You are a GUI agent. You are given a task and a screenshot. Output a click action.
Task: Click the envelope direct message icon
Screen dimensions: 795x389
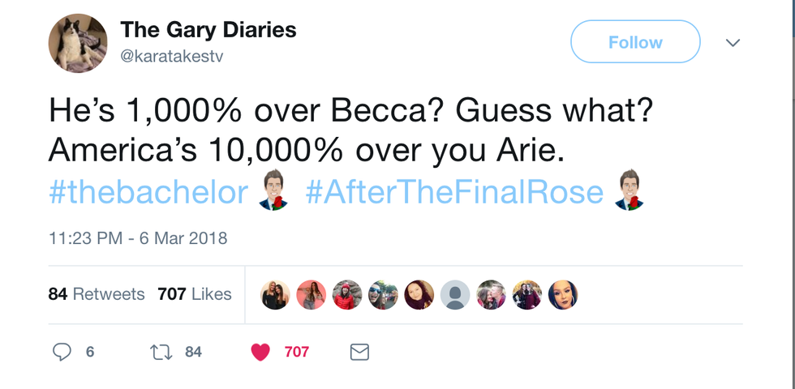pos(359,352)
